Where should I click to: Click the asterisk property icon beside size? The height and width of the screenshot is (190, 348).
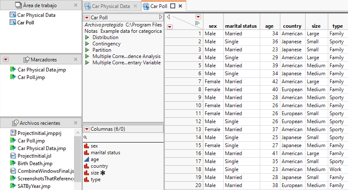point(103,173)
